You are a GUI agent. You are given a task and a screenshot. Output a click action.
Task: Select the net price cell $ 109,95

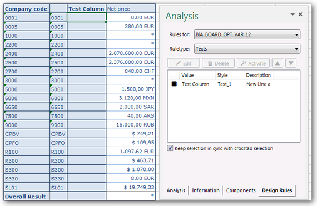131,143
